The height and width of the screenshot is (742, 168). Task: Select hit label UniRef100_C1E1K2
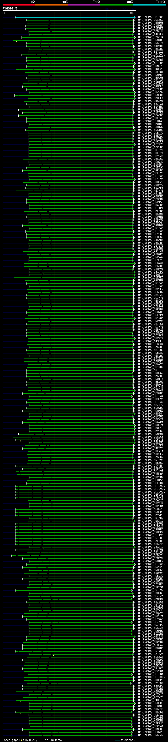click(151, 28)
